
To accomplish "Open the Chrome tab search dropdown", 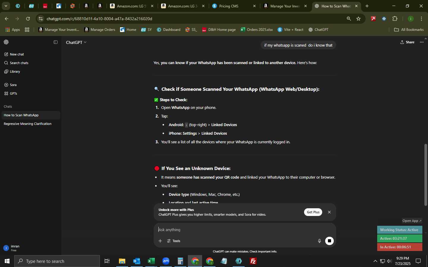I will pos(6,6).
